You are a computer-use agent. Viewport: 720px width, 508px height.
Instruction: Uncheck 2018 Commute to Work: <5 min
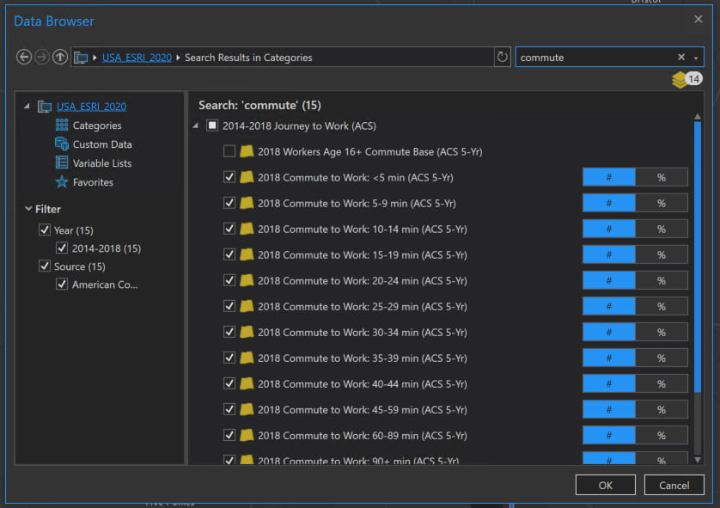228,177
